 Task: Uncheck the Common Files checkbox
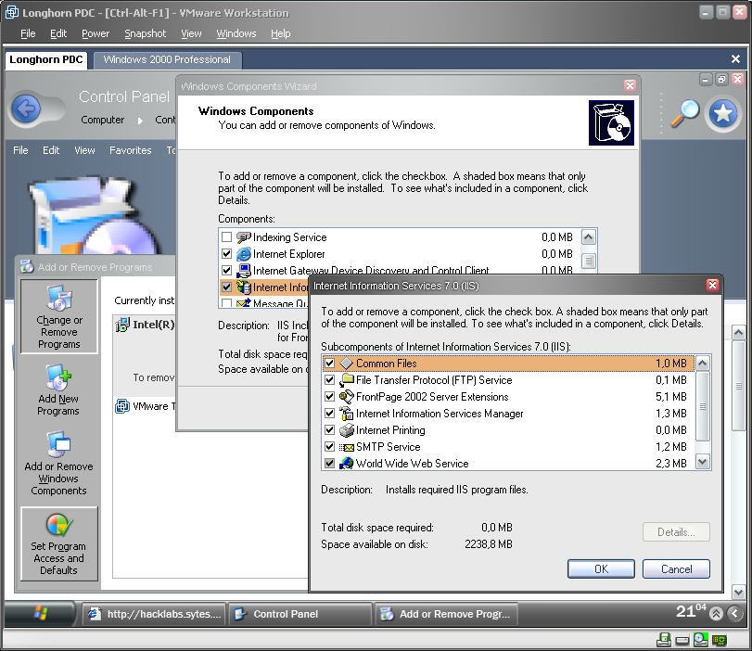tap(329, 364)
